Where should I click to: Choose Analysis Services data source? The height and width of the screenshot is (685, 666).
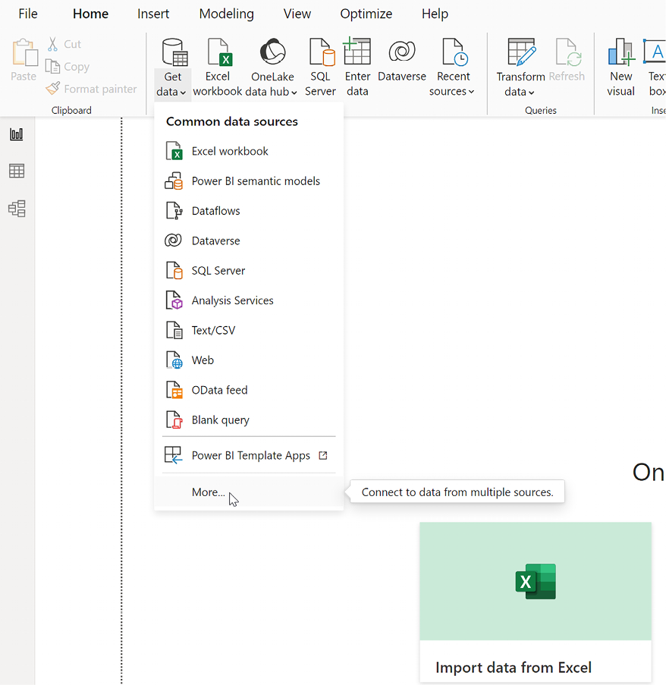[249, 300]
